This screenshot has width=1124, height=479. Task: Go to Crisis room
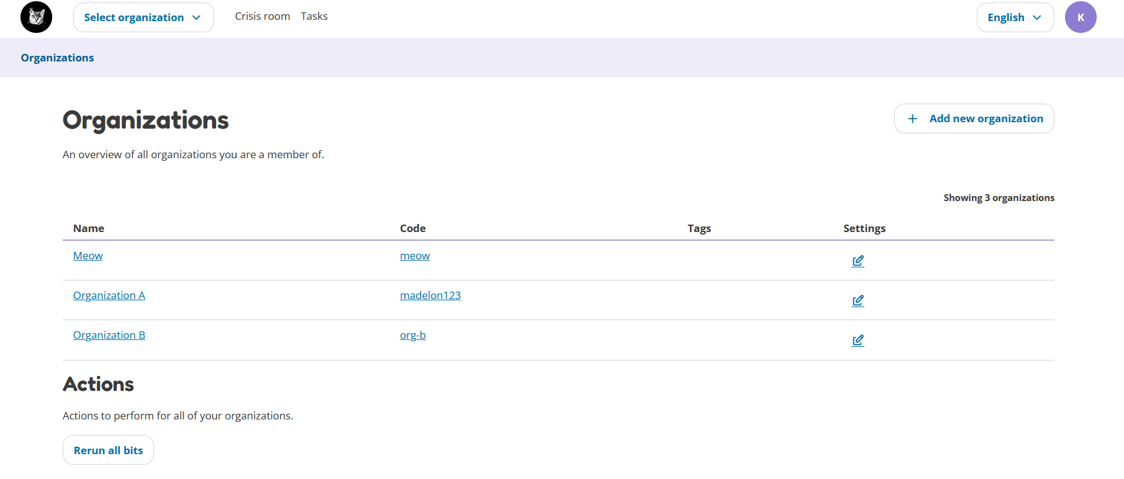pyautogui.click(x=262, y=16)
